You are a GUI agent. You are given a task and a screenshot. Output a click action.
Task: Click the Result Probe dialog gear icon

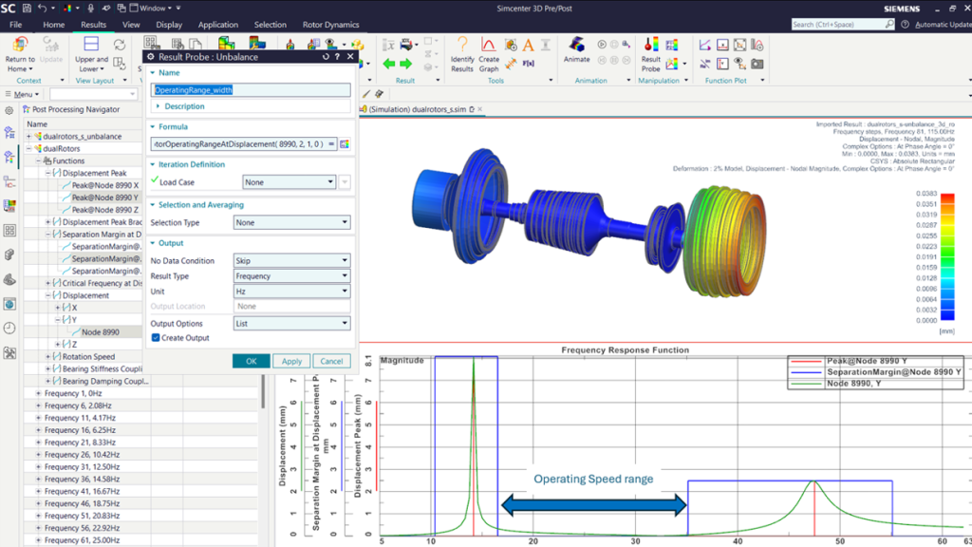[x=150, y=56]
